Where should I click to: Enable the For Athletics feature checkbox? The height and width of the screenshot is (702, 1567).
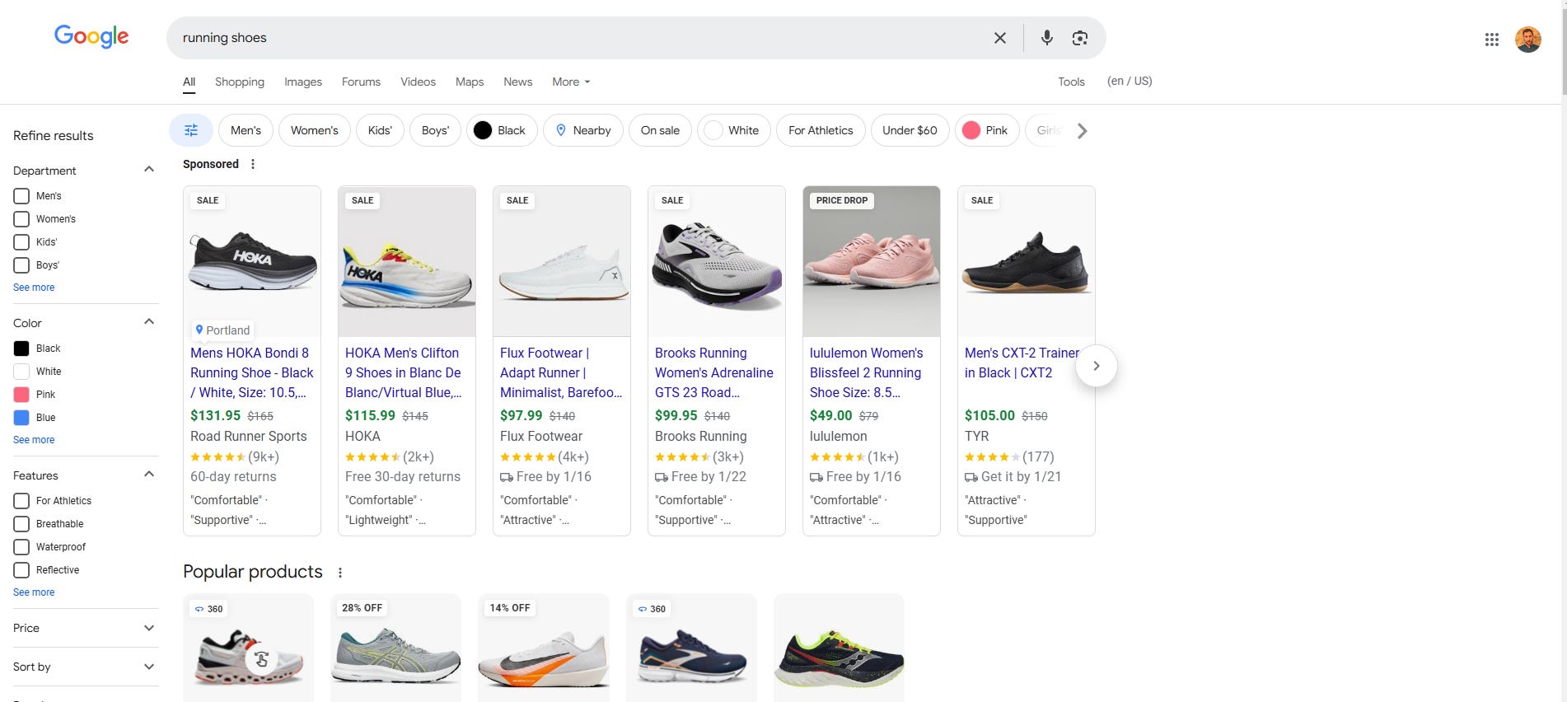coord(21,501)
